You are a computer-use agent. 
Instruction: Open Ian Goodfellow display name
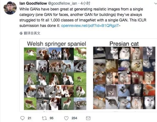click(33, 3)
